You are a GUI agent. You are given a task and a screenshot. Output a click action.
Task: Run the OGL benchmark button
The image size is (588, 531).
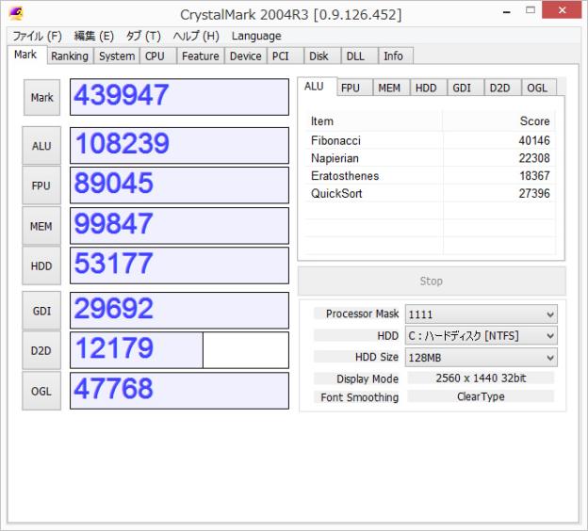pyautogui.click(x=41, y=391)
